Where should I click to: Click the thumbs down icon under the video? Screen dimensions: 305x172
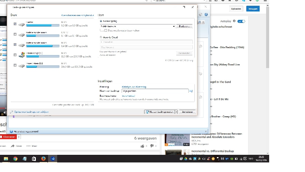[x=152, y=146]
